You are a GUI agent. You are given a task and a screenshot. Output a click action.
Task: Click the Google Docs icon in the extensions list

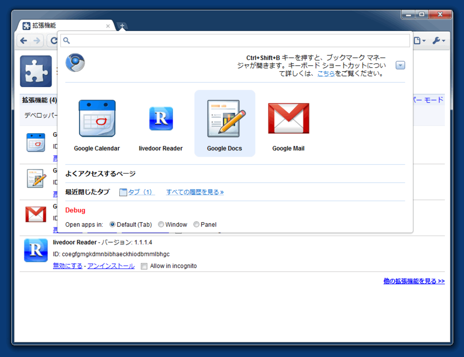(36, 178)
